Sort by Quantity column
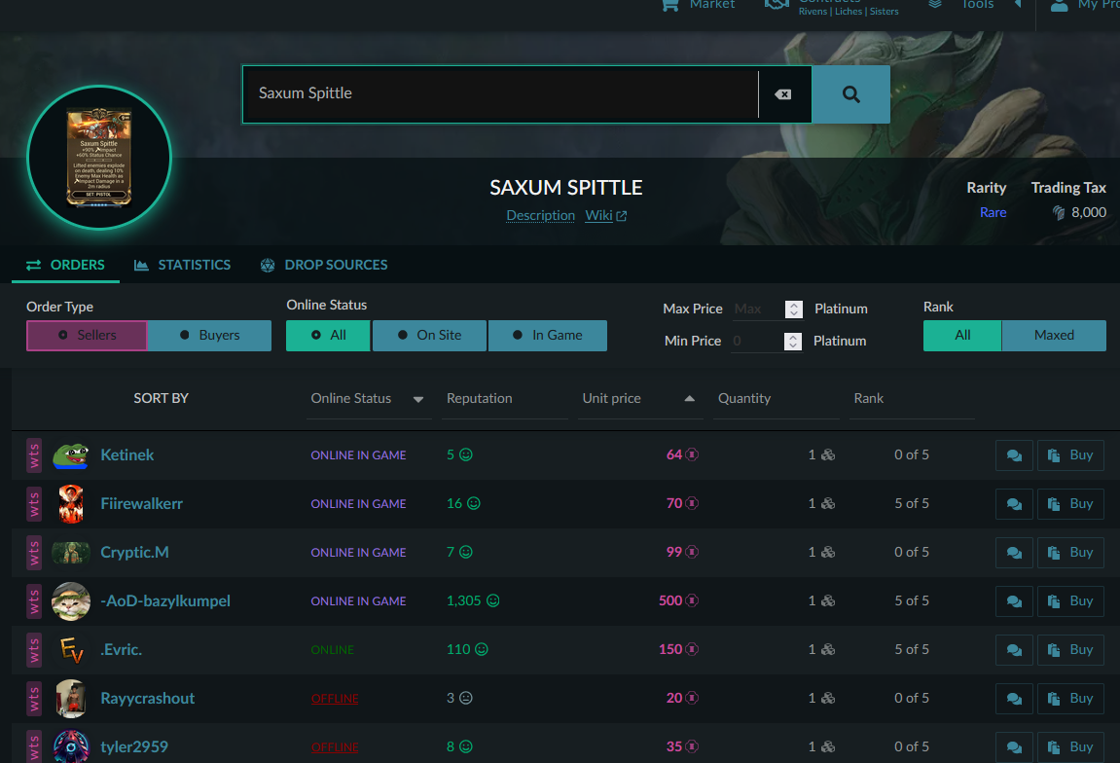Viewport: 1120px width, 763px height. tap(776, 399)
